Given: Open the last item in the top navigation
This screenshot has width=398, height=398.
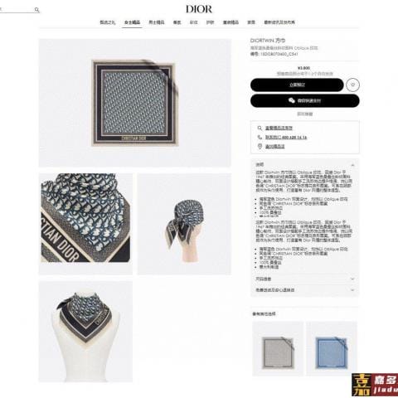Looking at the screenshot, I should (279, 22).
